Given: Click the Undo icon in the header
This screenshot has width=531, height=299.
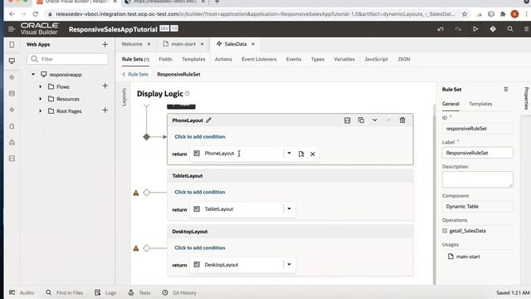Looking at the screenshot, I should point(441,29).
